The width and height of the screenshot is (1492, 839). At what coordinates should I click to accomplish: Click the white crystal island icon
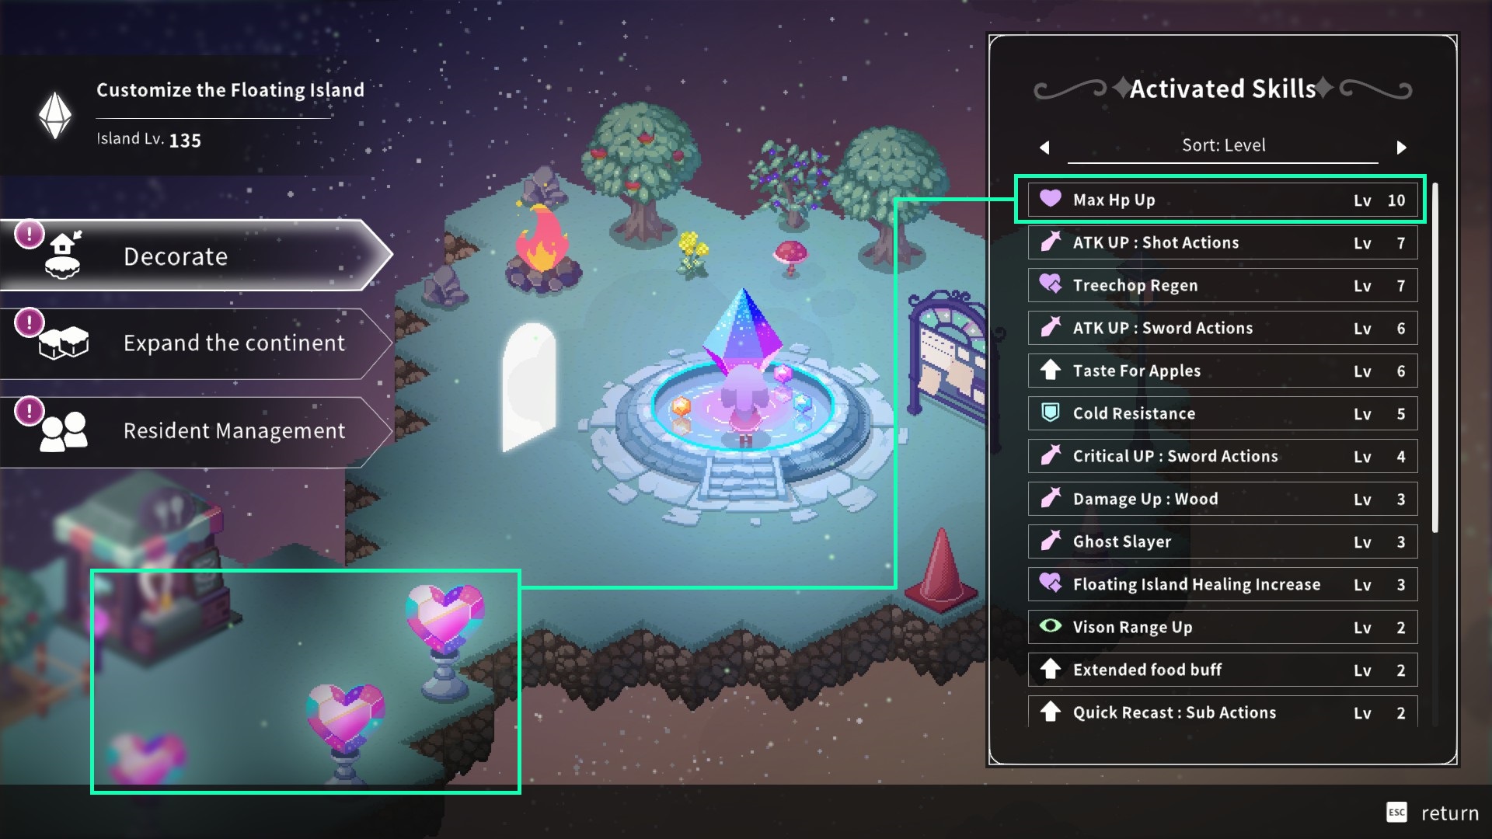coord(55,116)
